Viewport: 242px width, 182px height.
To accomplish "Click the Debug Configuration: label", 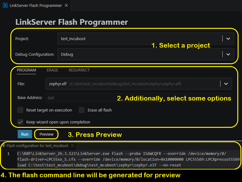I will pyautogui.click(x=35, y=55).
